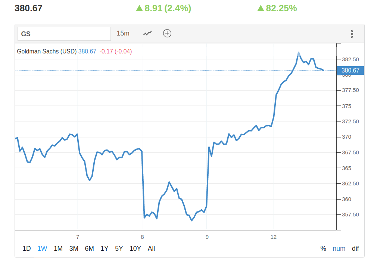Select the 1D time range

(x=26, y=249)
